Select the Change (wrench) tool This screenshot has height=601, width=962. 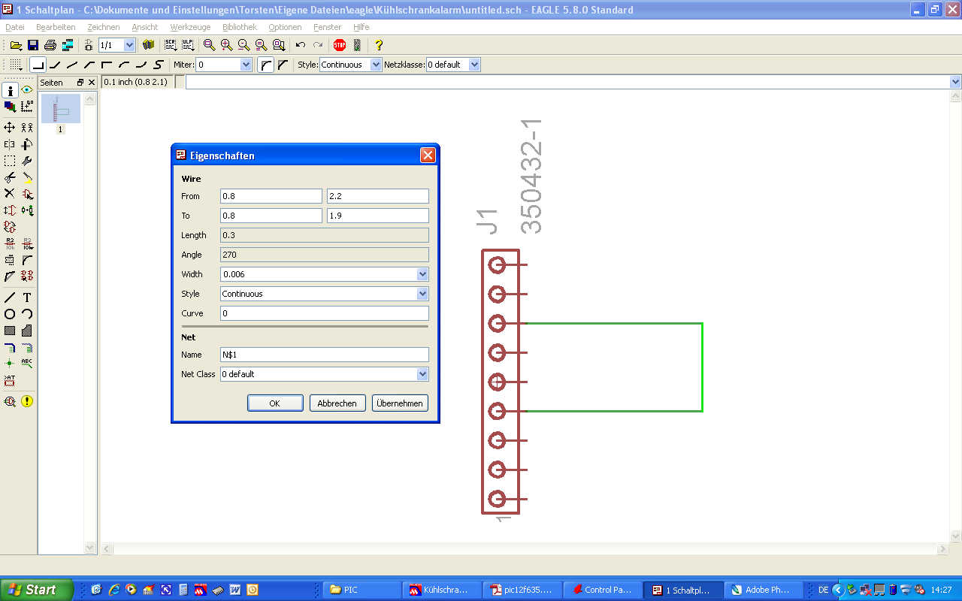27,161
